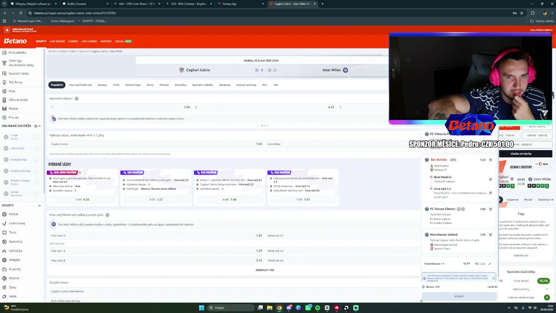Click the Windows taskbar search box

point(230,308)
